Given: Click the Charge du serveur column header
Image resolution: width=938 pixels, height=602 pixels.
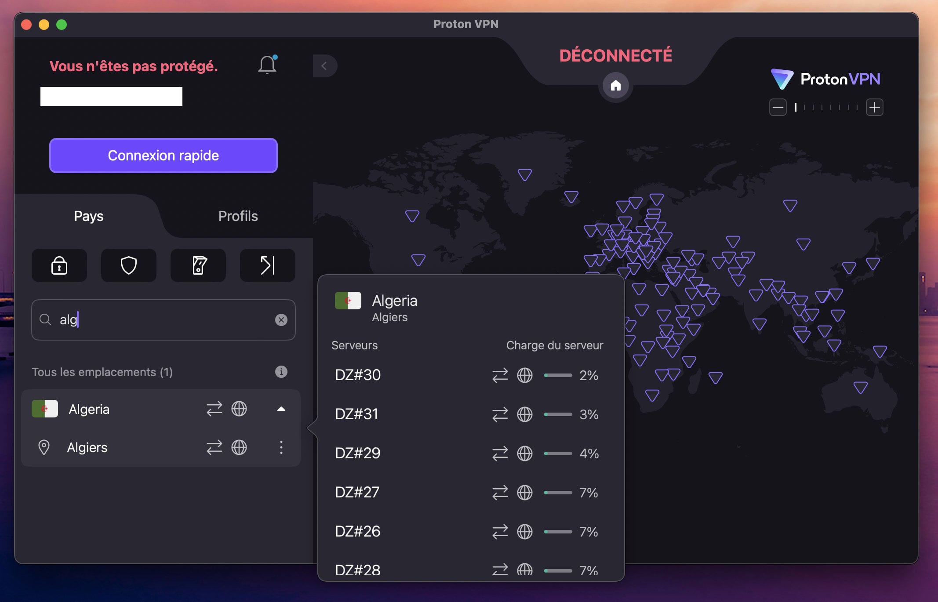Looking at the screenshot, I should [555, 345].
